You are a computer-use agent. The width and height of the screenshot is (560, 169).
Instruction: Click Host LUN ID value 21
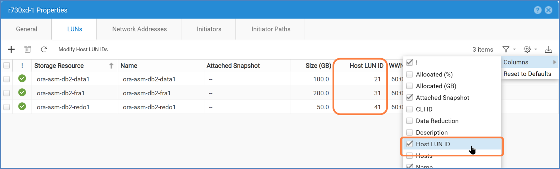377,79
